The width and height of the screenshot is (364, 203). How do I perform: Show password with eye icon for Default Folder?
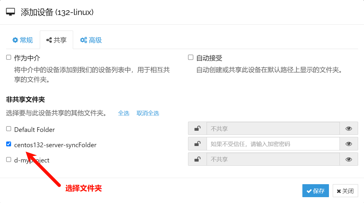349,128
